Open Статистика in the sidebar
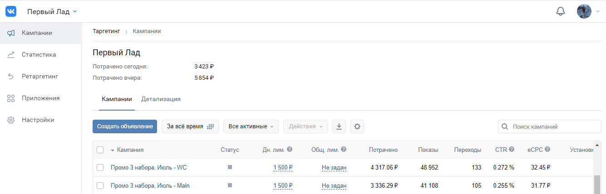 pyautogui.click(x=39, y=54)
